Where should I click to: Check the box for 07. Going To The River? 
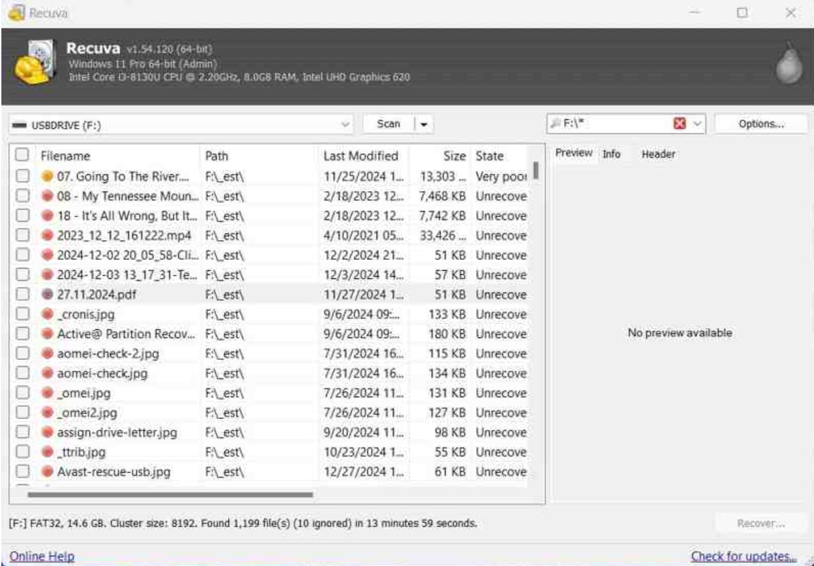[22, 176]
